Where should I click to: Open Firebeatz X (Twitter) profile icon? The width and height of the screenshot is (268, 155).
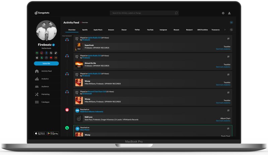coord(51,53)
